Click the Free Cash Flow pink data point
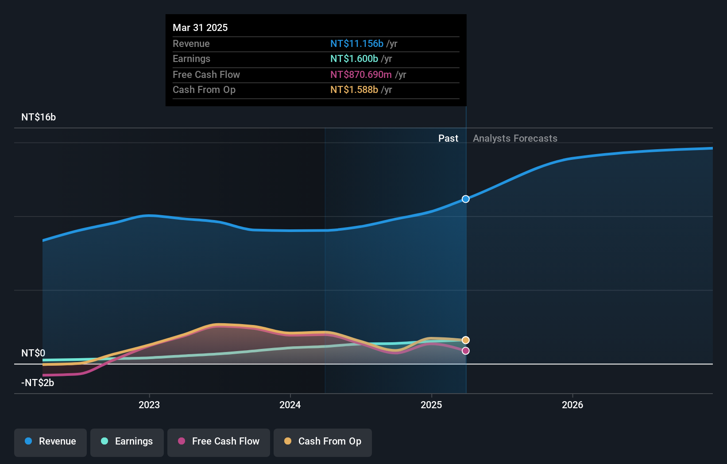 point(466,351)
